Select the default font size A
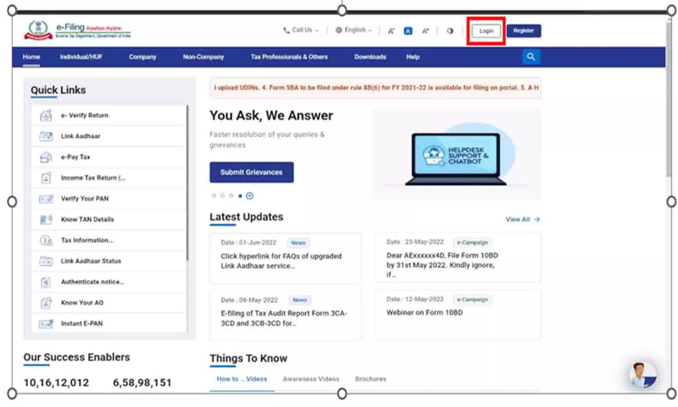This screenshot has height=407, width=678. (x=408, y=31)
